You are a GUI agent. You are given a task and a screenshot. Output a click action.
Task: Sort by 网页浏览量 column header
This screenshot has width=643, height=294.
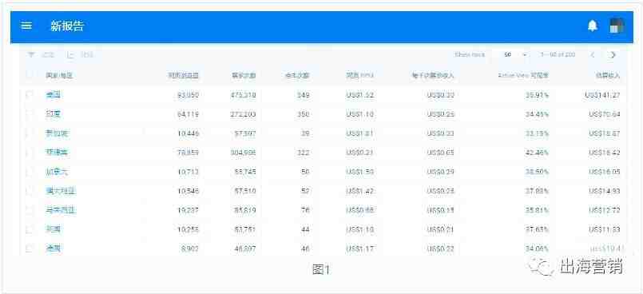point(183,75)
